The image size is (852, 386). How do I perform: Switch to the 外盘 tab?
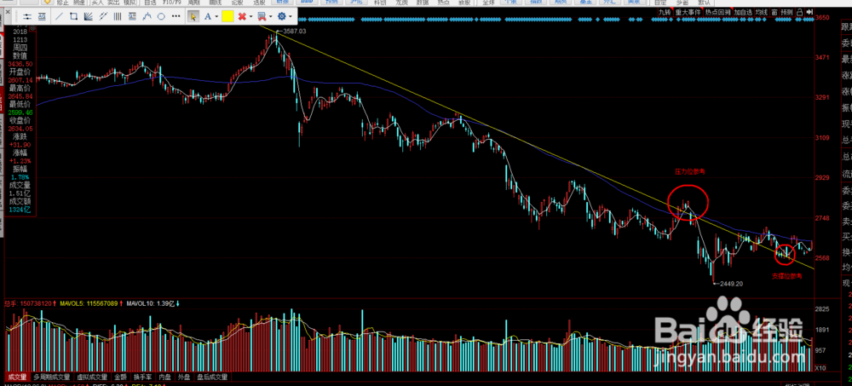click(184, 377)
